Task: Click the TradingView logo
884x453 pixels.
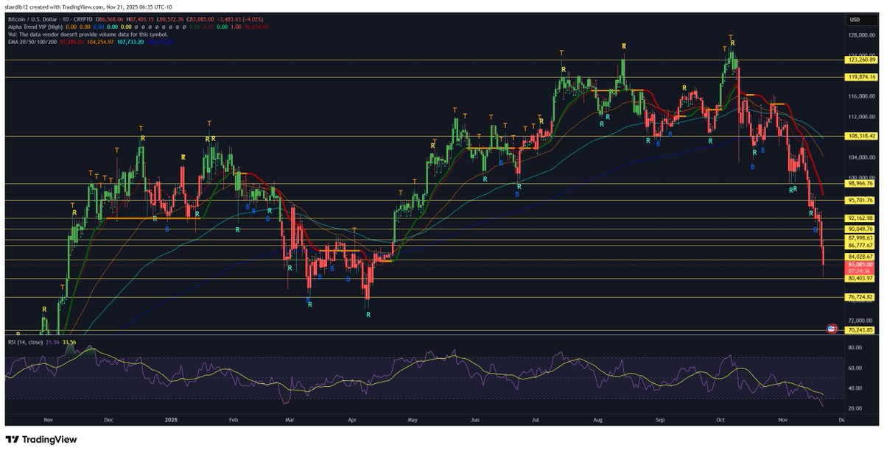Action: click(41, 439)
